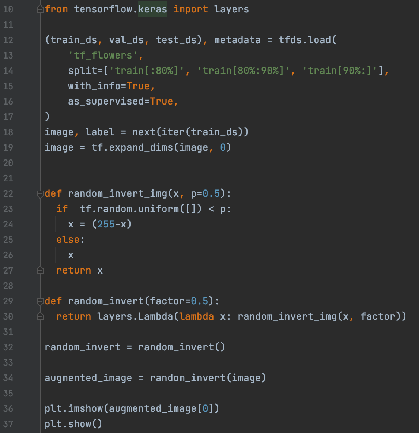Click the 'metadata' variable name
Screen dimensions: 419x433
(x=237, y=40)
